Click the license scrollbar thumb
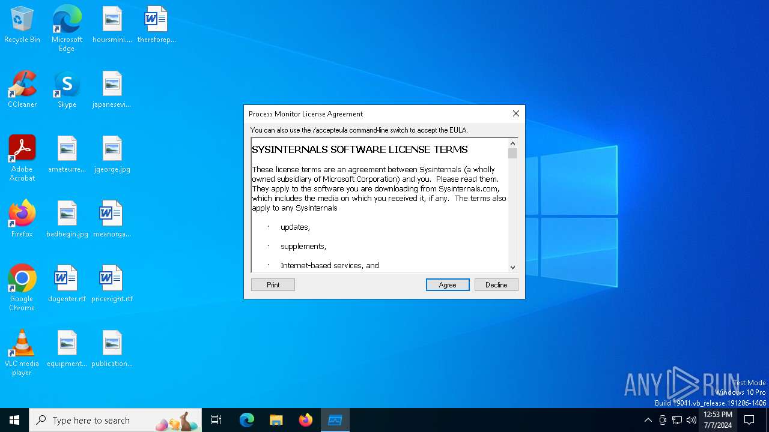The width and height of the screenshot is (769, 432). click(x=512, y=153)
